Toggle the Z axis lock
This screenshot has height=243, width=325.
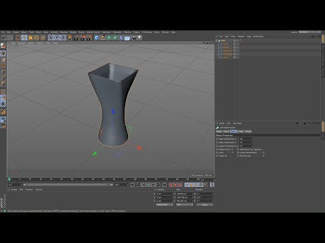click(63, 38)
